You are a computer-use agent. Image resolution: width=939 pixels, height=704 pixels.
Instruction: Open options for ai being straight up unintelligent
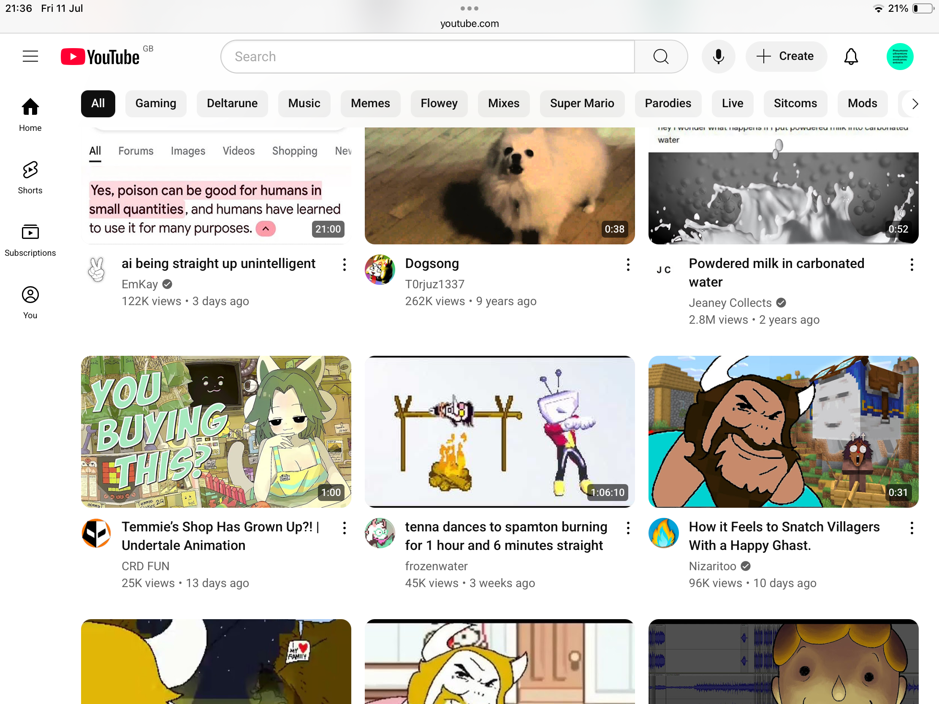(x=344, y=265)
